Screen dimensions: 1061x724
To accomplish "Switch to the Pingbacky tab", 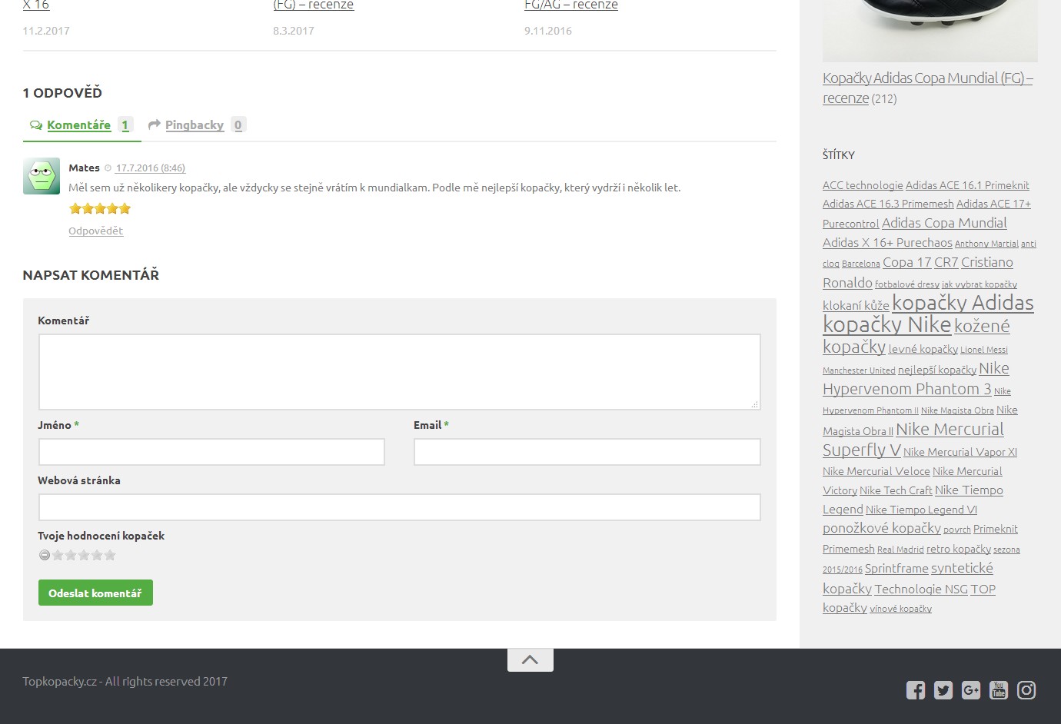I will click(x=197, y=125).
